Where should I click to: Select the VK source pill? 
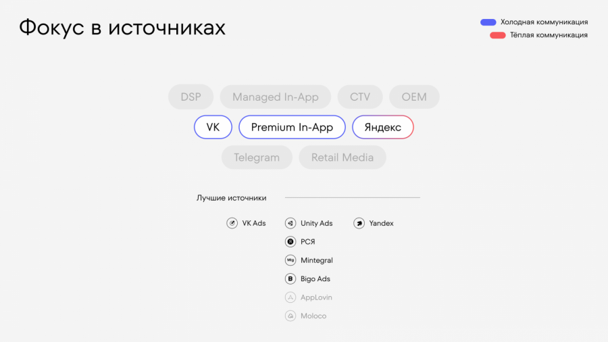pos(213,127)
